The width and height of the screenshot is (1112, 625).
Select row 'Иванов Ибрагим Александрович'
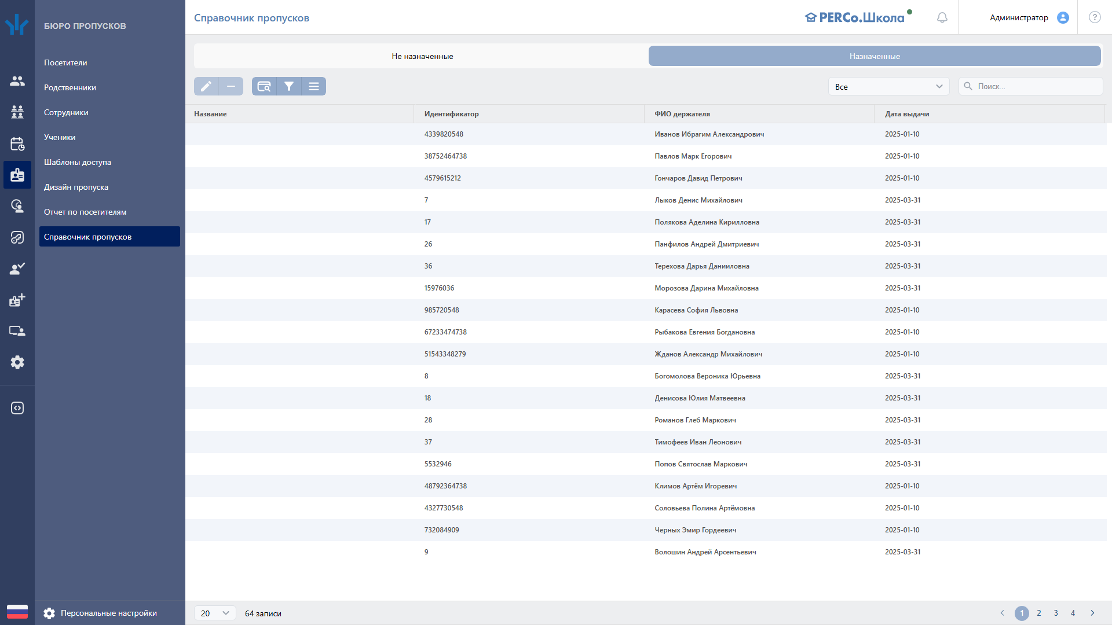pos(646,134)
